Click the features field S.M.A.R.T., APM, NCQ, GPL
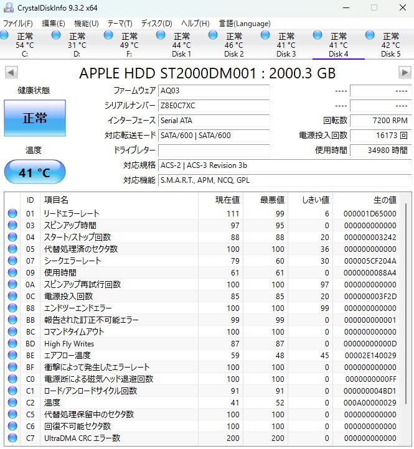 point(285,180)
